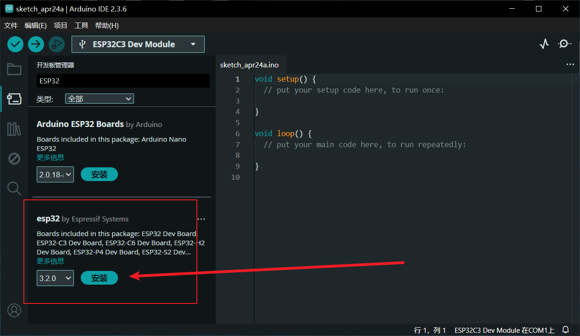This screenshot has width=580, height=336.
Task: Click the profile account icon
Action: click(x=14, y=310)
